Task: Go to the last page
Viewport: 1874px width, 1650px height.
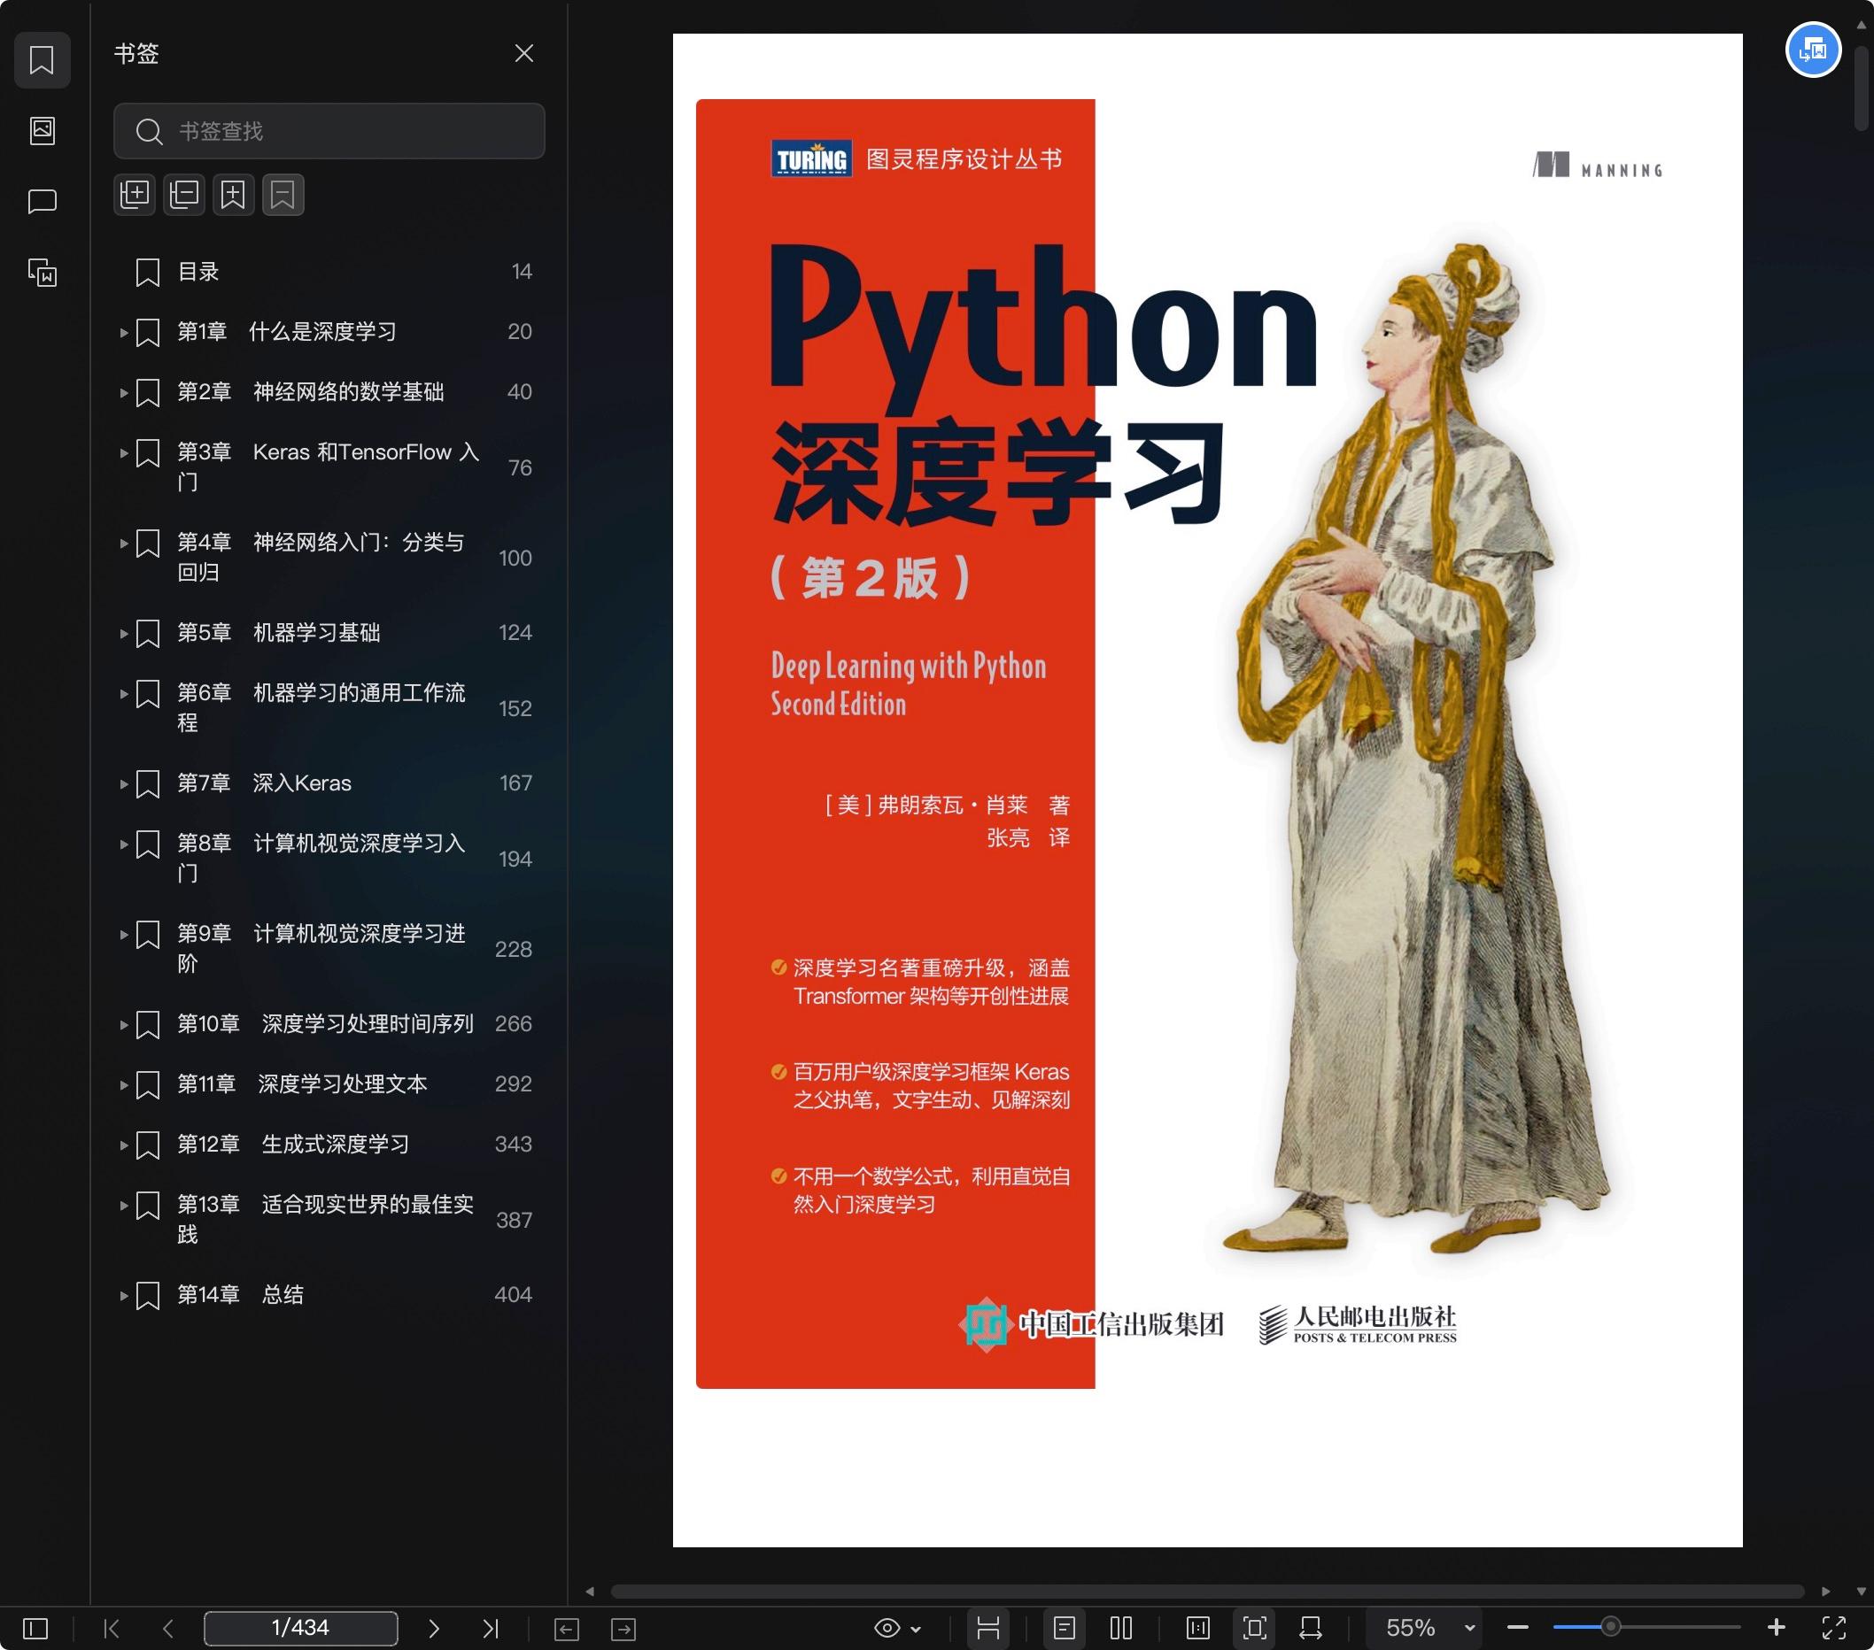Action: 491,1628
